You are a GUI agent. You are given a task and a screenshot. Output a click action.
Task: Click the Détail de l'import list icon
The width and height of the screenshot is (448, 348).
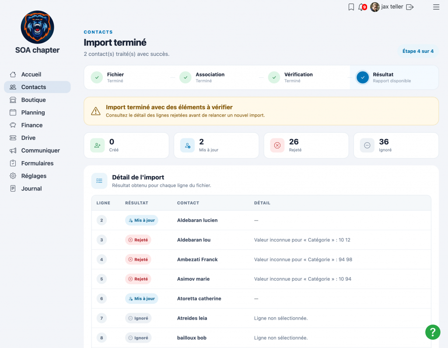click(99, 181)
